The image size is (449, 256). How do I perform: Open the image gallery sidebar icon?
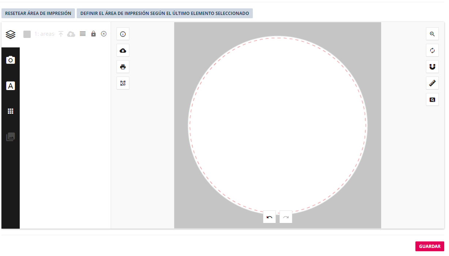[x=11, y=137]
